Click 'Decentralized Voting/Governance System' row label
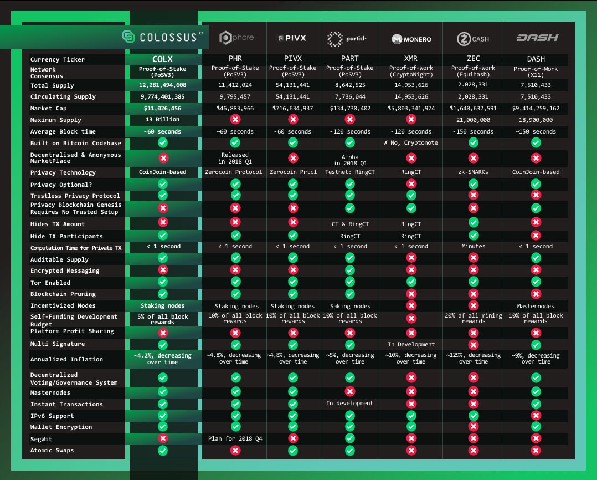The width and height of the screenshot is (597, 480). point(74,379)
